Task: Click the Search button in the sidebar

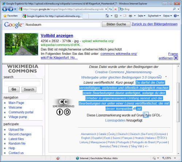Action: coord(29,90)
